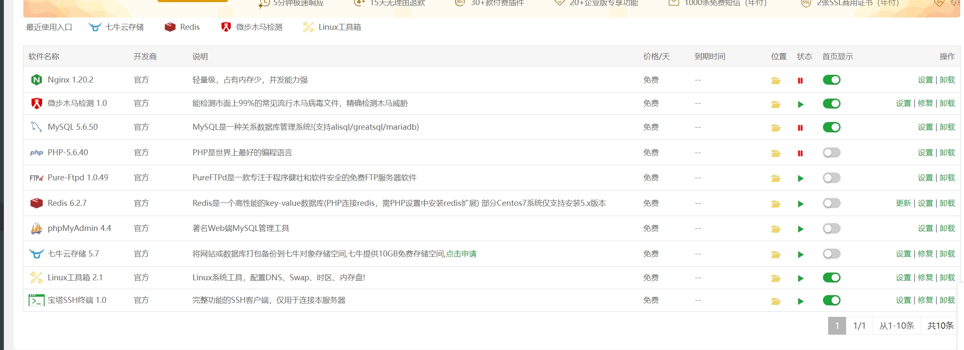Open folder location for 七牛云存储 5.7
The height and width of the screenshot is (350, 964).
click(776, 254)
